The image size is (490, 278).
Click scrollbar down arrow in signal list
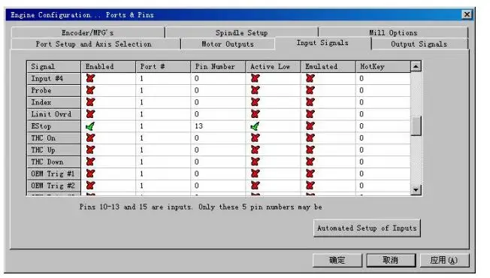point(416,189)
